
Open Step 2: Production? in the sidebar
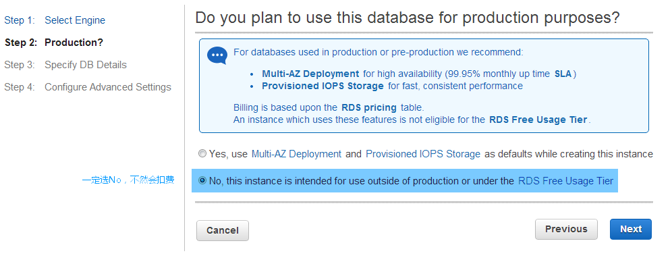pyautogui.click(x=54, y=43)
